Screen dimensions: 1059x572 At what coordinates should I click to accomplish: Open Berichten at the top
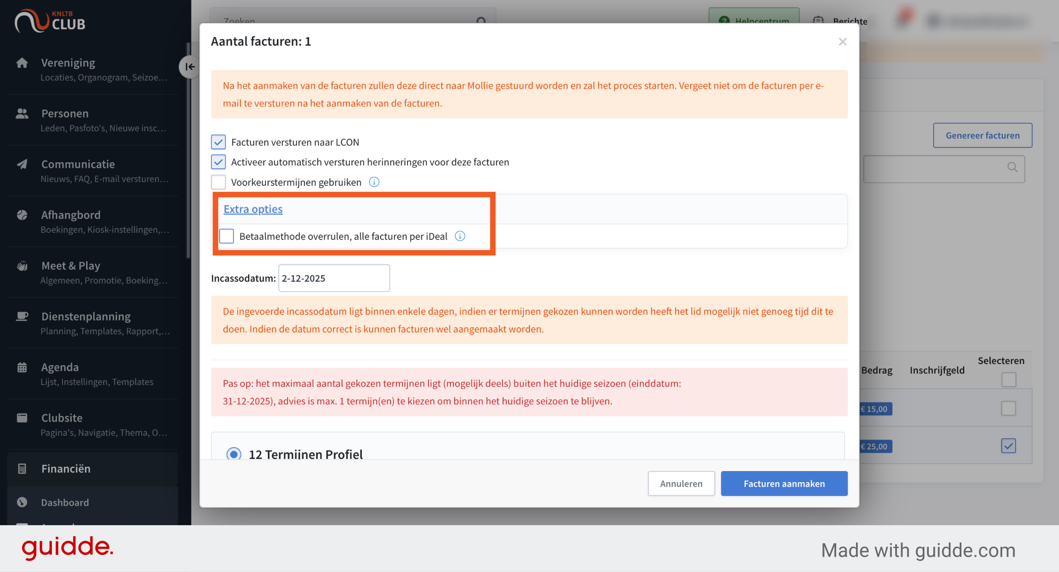coord(840,20)
